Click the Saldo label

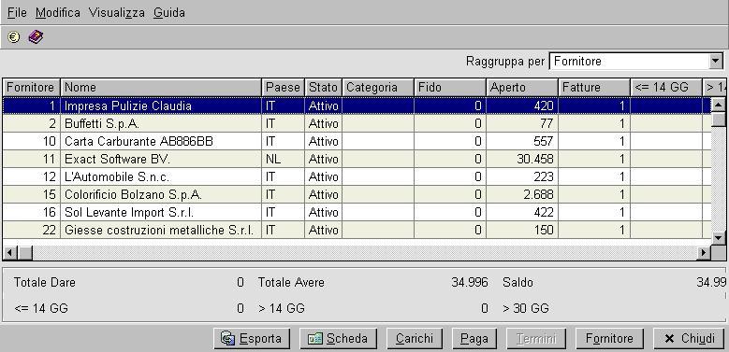(518, 282)
